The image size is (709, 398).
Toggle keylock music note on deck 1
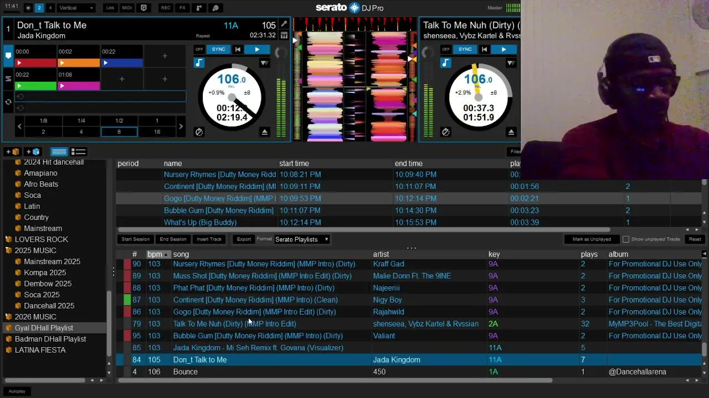(x=199, y=63)
